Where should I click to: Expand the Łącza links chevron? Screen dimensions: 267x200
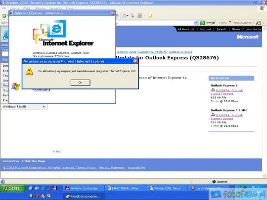coord(230,22)
